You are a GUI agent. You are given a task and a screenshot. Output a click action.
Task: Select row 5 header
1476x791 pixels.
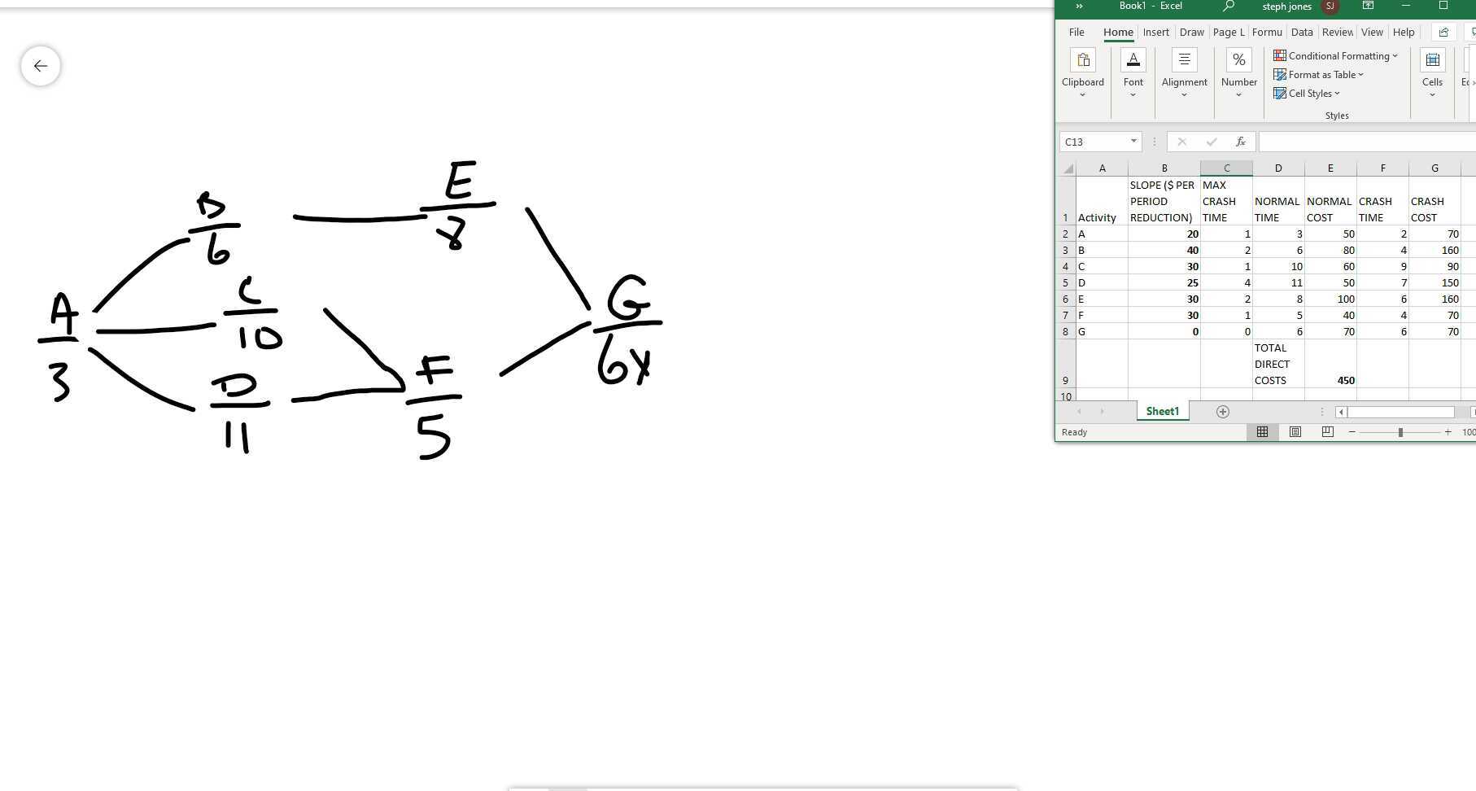[1065, 283]
